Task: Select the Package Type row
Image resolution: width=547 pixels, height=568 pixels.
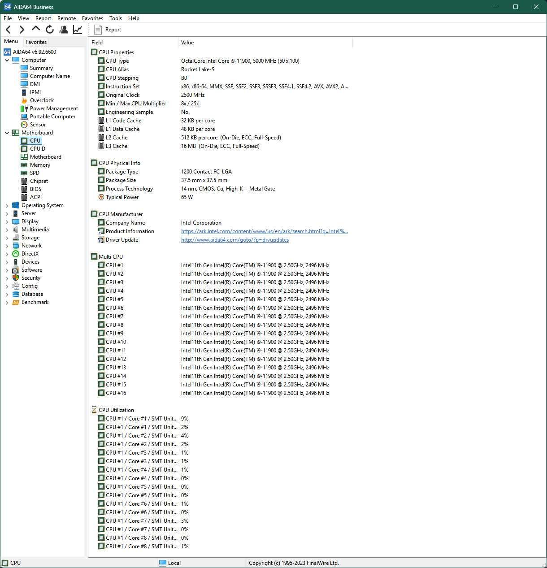Action: [x=221, y=172]
